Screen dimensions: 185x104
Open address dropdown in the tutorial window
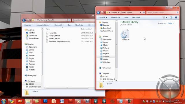tap(140, 12)
